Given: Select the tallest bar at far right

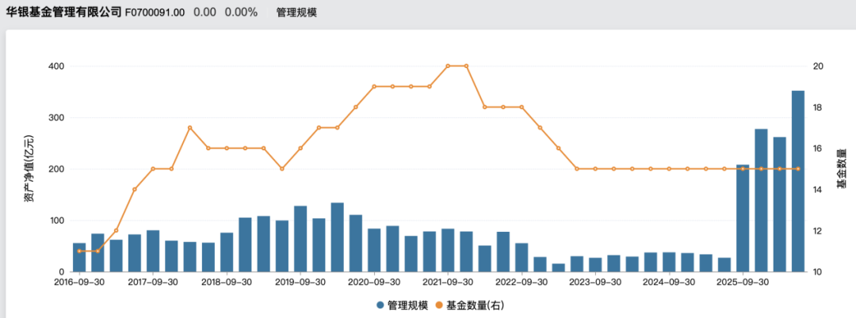Looking at the screenshot, I should 797,181.
